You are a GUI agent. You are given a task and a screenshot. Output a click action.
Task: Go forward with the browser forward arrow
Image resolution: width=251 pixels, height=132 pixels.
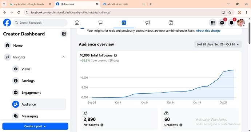coord(12,12)
